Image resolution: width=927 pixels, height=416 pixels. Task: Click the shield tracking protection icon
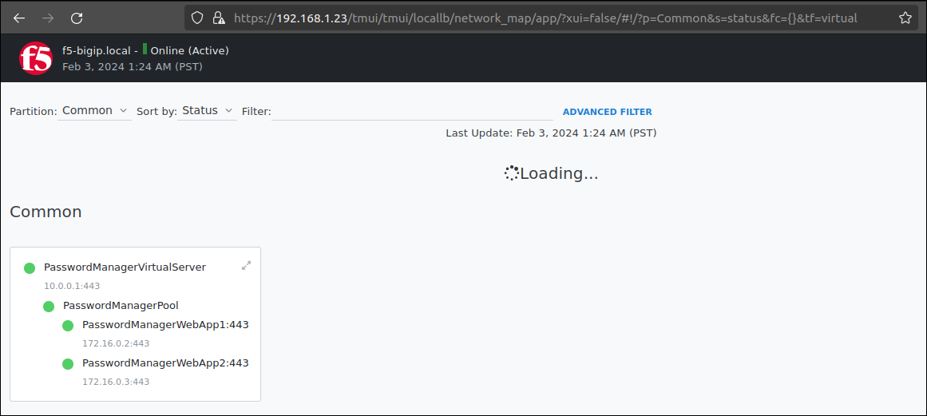pos(197,18)
